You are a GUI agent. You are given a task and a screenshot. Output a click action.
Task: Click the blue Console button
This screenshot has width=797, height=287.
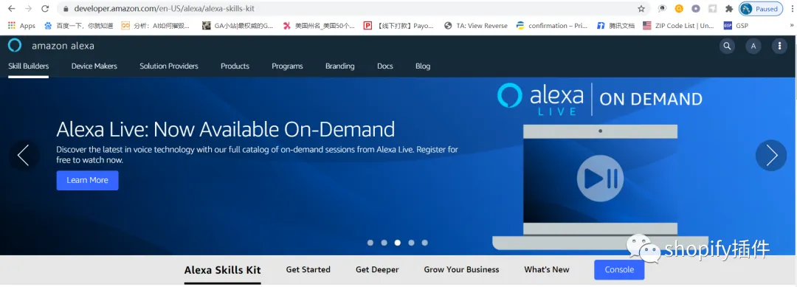click(x=619, y=270)
